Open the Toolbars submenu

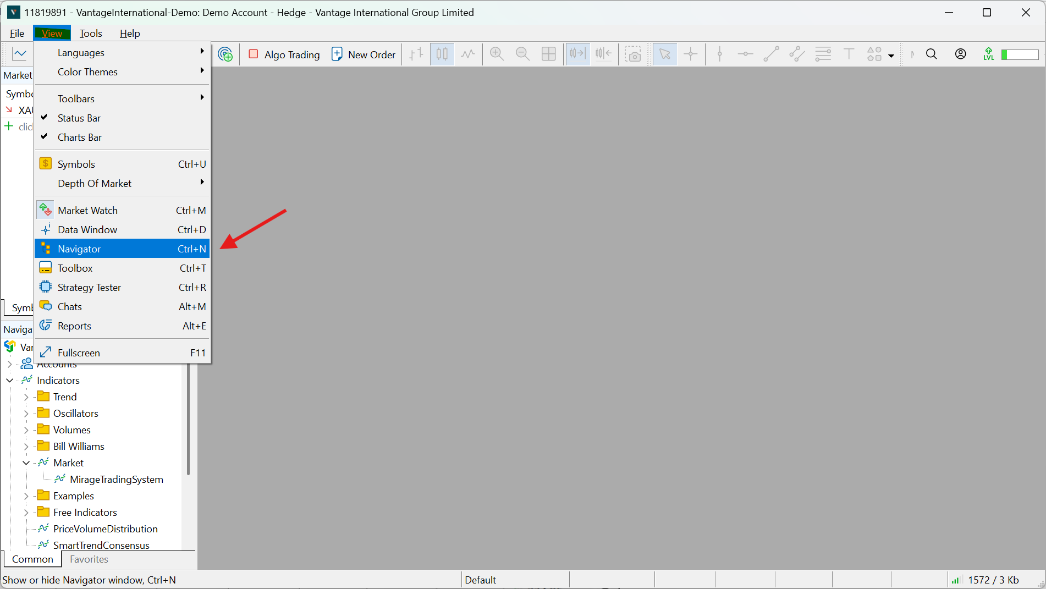[122, 99]
